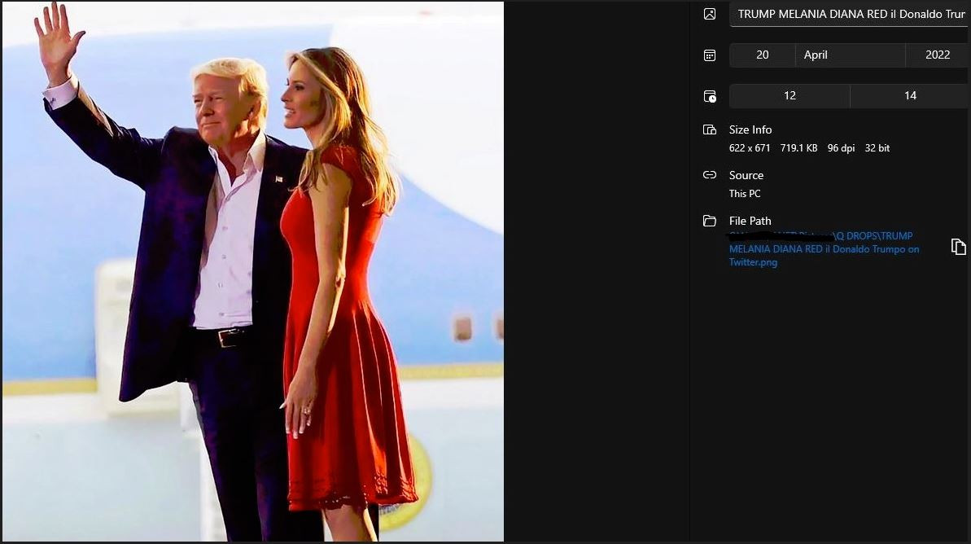This screenshot has height=544, width=971.
Task: Click the calendar icon next to the date
Action: (710, 55)
